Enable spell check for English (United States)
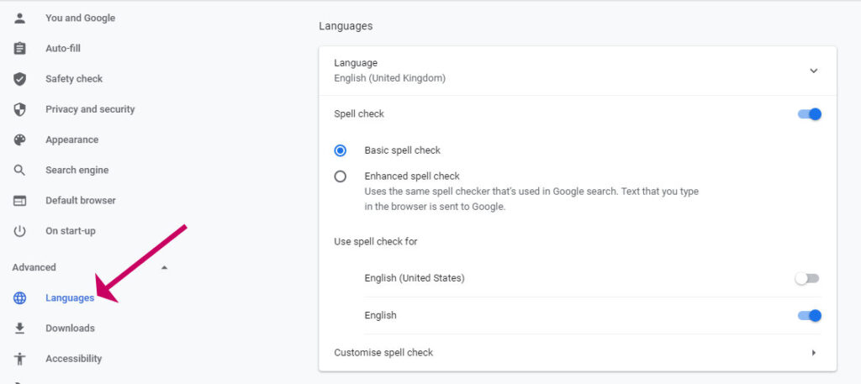Viewport: 861px width, 384px height. click(807, 278)
